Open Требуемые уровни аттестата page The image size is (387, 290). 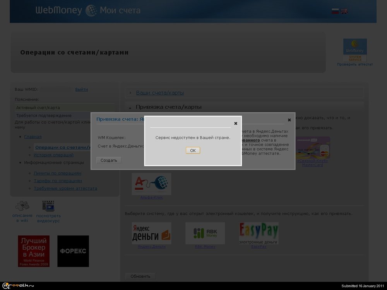tap(65, 188)
